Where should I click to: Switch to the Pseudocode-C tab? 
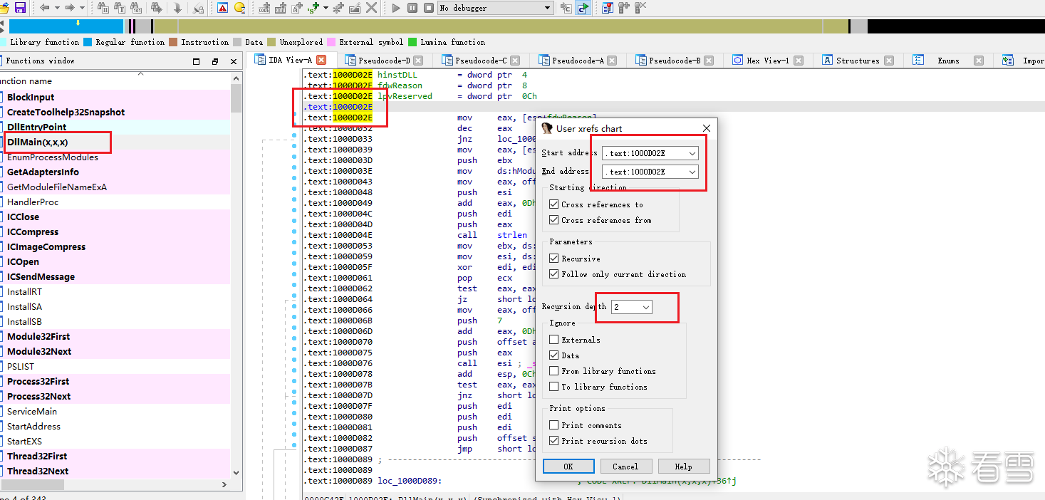pos(481,61)
